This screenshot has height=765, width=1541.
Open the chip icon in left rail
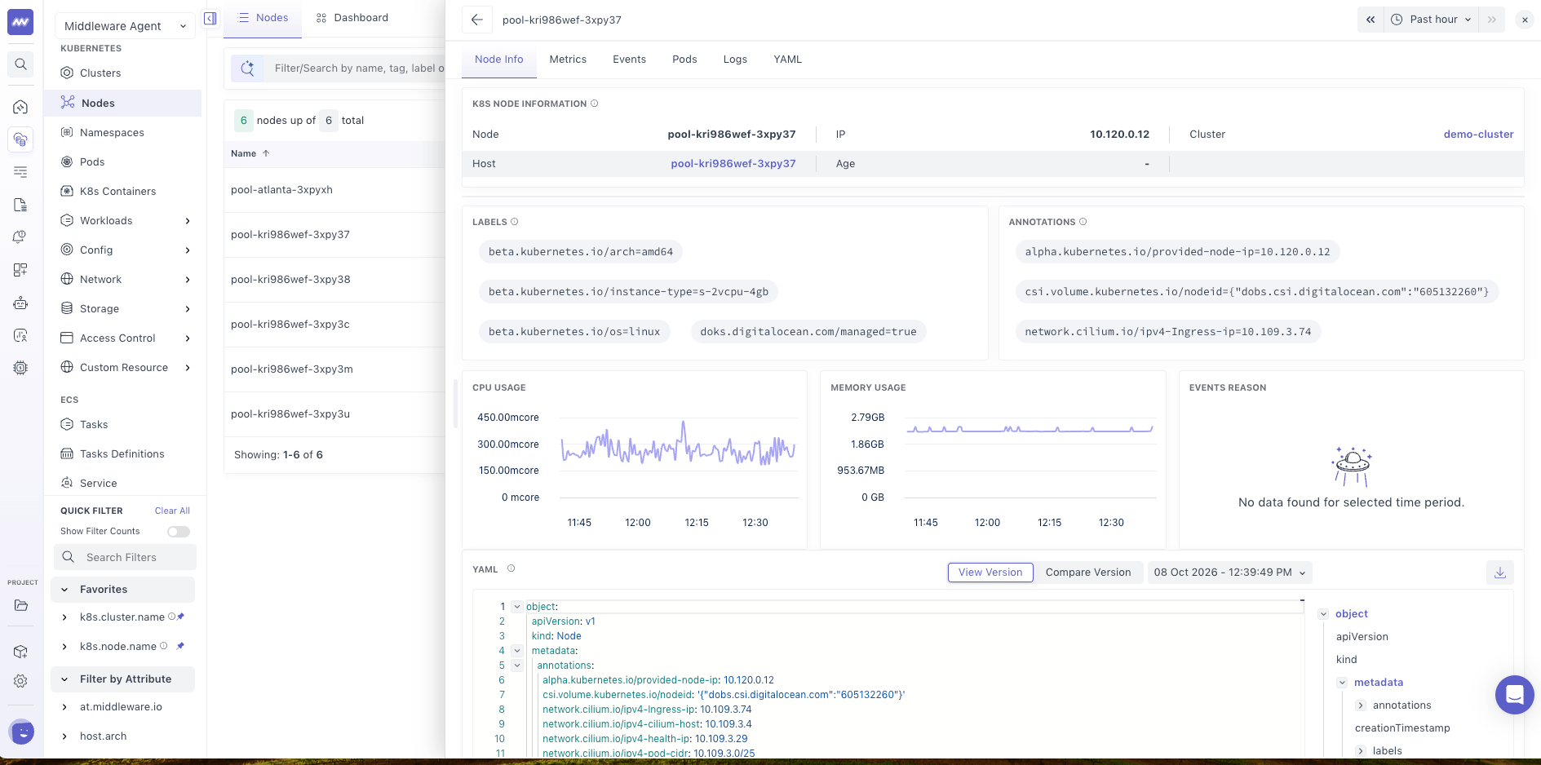20,368
